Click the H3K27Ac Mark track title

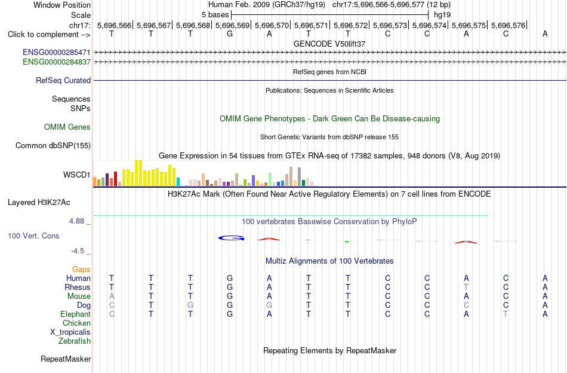[329, 194]
